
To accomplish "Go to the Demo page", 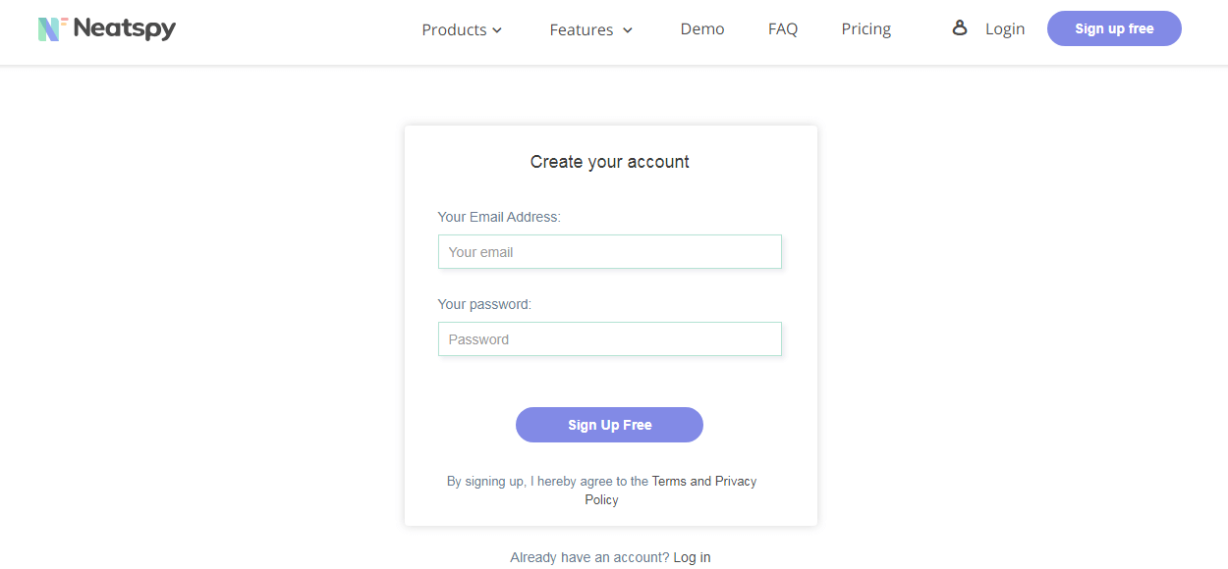I will 702,29.
